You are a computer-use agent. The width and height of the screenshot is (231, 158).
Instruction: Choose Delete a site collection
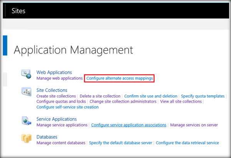[100, 96]
